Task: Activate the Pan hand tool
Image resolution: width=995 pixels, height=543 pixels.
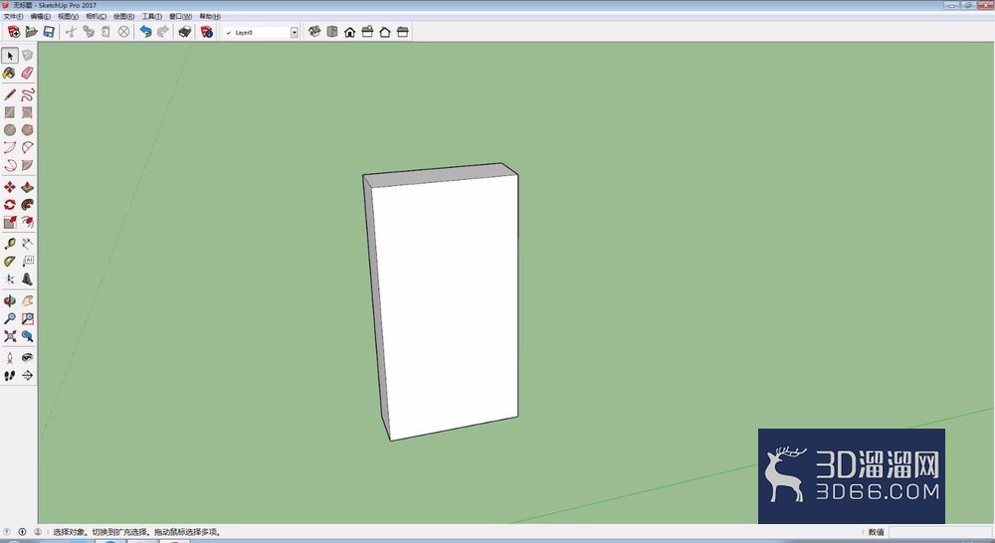Action: coord(27,300)
